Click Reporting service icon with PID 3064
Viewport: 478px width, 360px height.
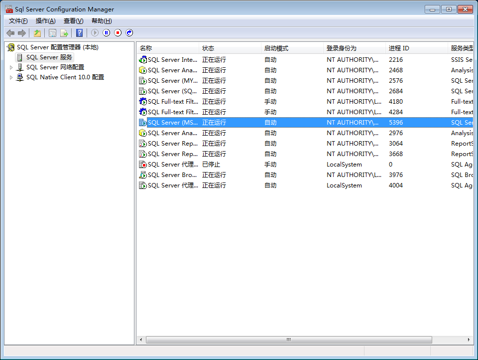(143, 144)
